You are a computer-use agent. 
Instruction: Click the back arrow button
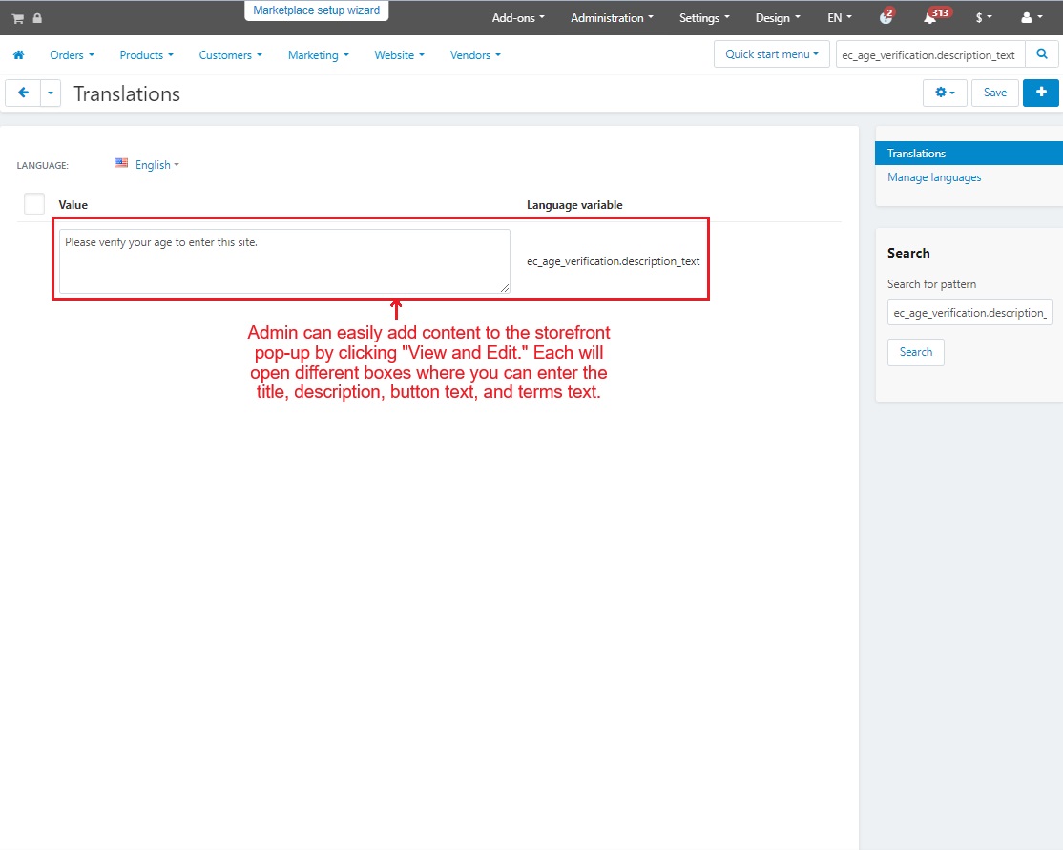tap(23, 93)
